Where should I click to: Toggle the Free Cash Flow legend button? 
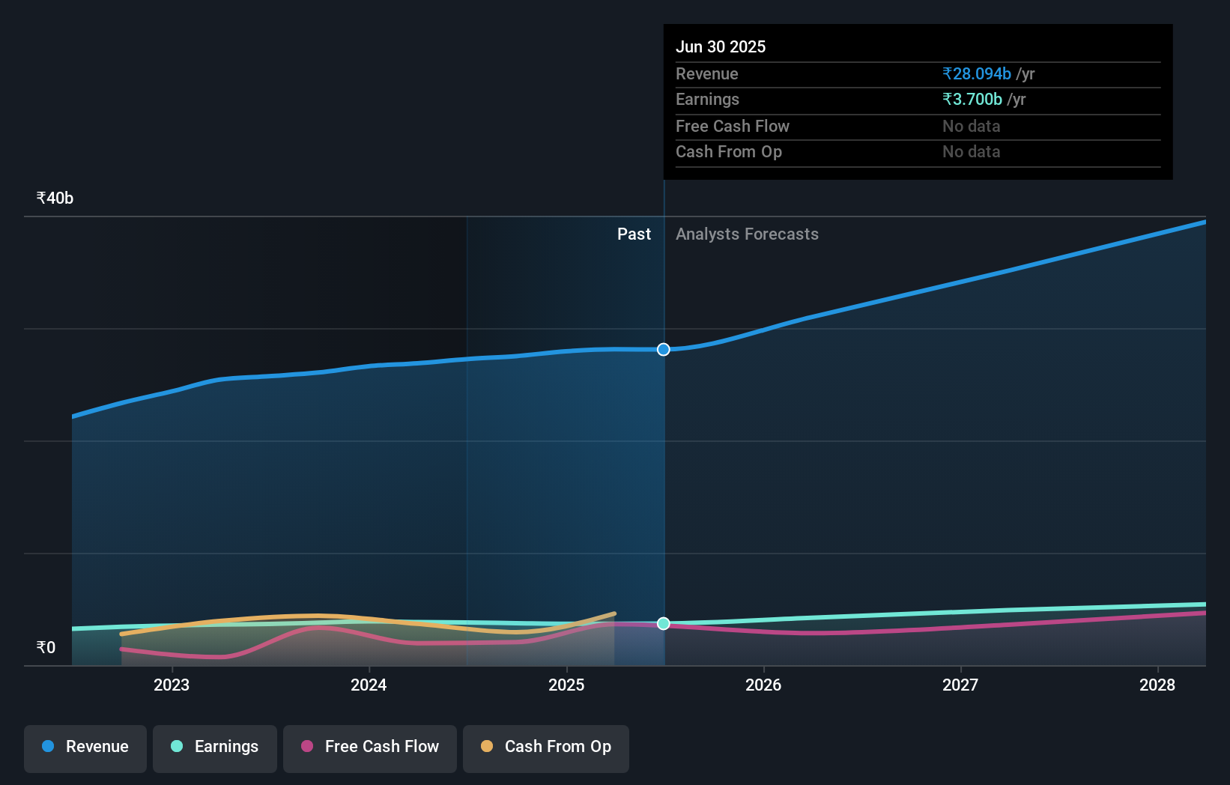coord(370,748)
